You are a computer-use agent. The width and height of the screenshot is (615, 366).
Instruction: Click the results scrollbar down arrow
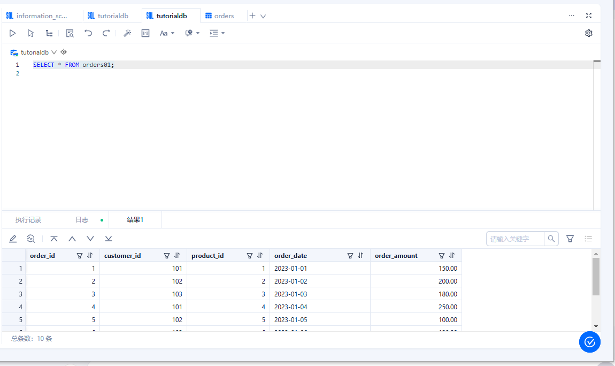596,326
